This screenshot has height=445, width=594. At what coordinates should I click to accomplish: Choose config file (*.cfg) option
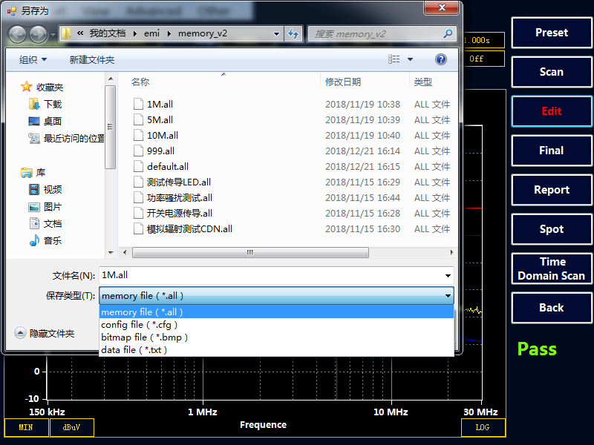pos(140,325)
